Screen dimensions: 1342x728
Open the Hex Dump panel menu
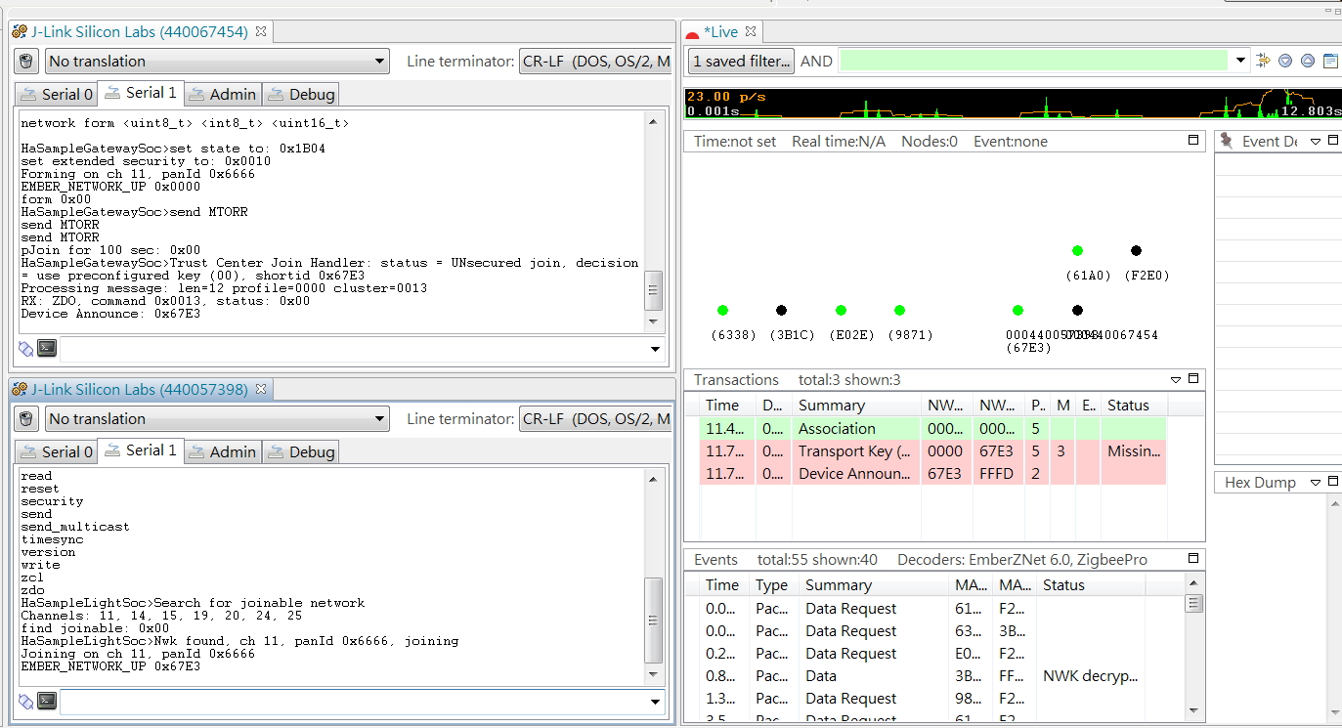click(x=1318, y=481)
